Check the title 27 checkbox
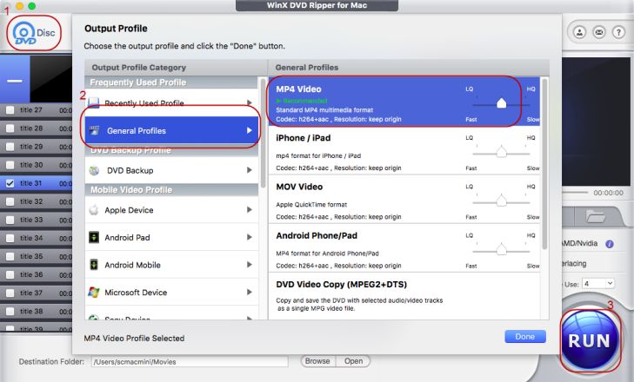 [x=10, y=110]
